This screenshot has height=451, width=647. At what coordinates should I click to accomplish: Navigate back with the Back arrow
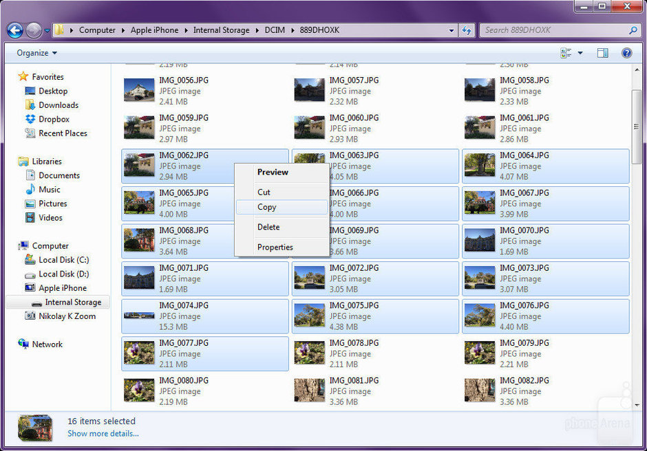click(14, 30)
